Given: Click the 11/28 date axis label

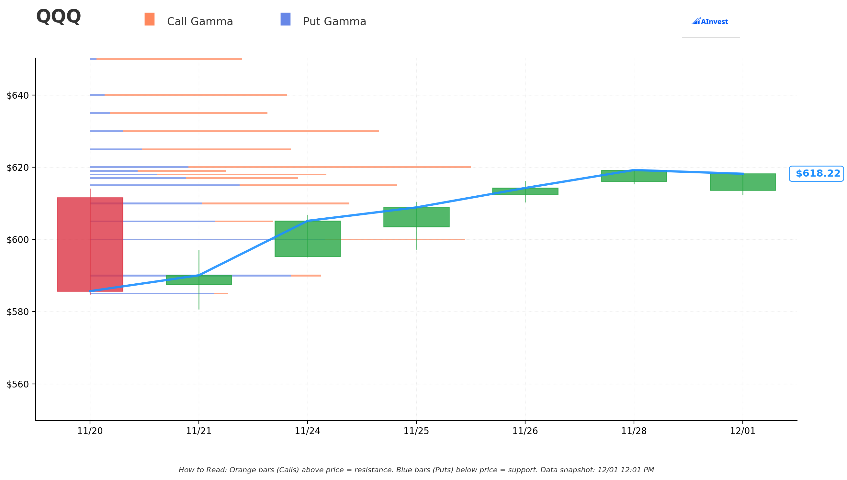Looking at the screenshot, I should point(634,431).
